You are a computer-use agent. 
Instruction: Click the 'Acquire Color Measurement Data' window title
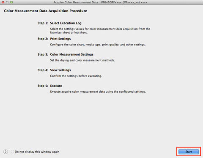pos(100,3)
